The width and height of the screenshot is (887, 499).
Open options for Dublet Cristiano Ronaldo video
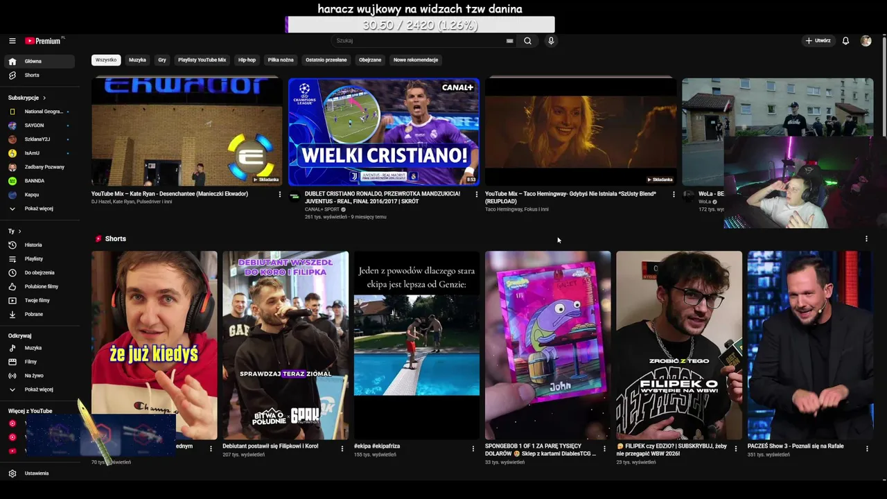[476, 195]
